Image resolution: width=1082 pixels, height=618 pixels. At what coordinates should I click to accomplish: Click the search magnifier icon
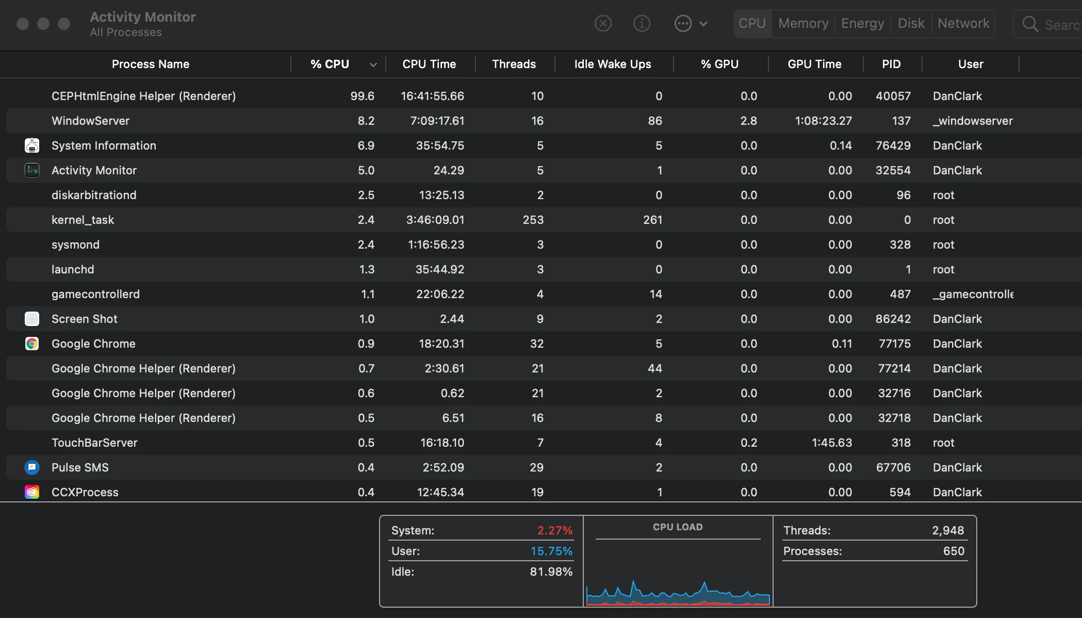pyautogui.click(x=1030, y=24)
